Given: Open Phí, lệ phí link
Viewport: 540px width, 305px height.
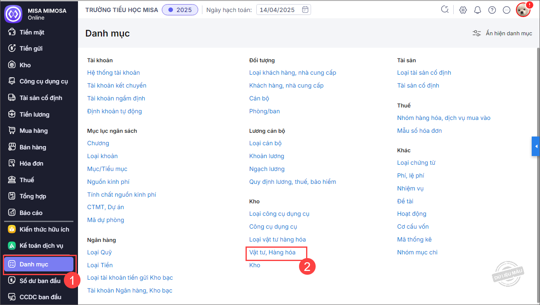Looking at the screenshot, I should click(411, 176).
